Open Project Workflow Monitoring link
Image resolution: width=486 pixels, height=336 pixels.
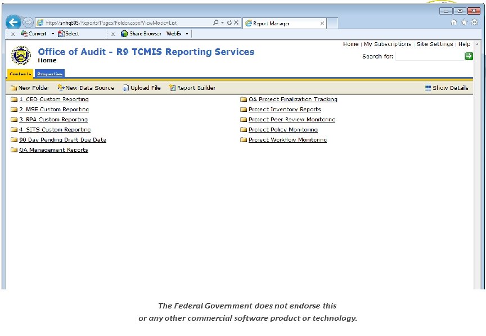[x=287, y=140]
